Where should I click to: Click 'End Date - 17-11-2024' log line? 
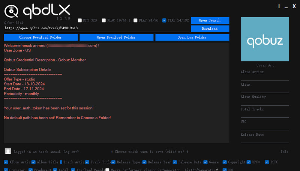click(24, 89)
